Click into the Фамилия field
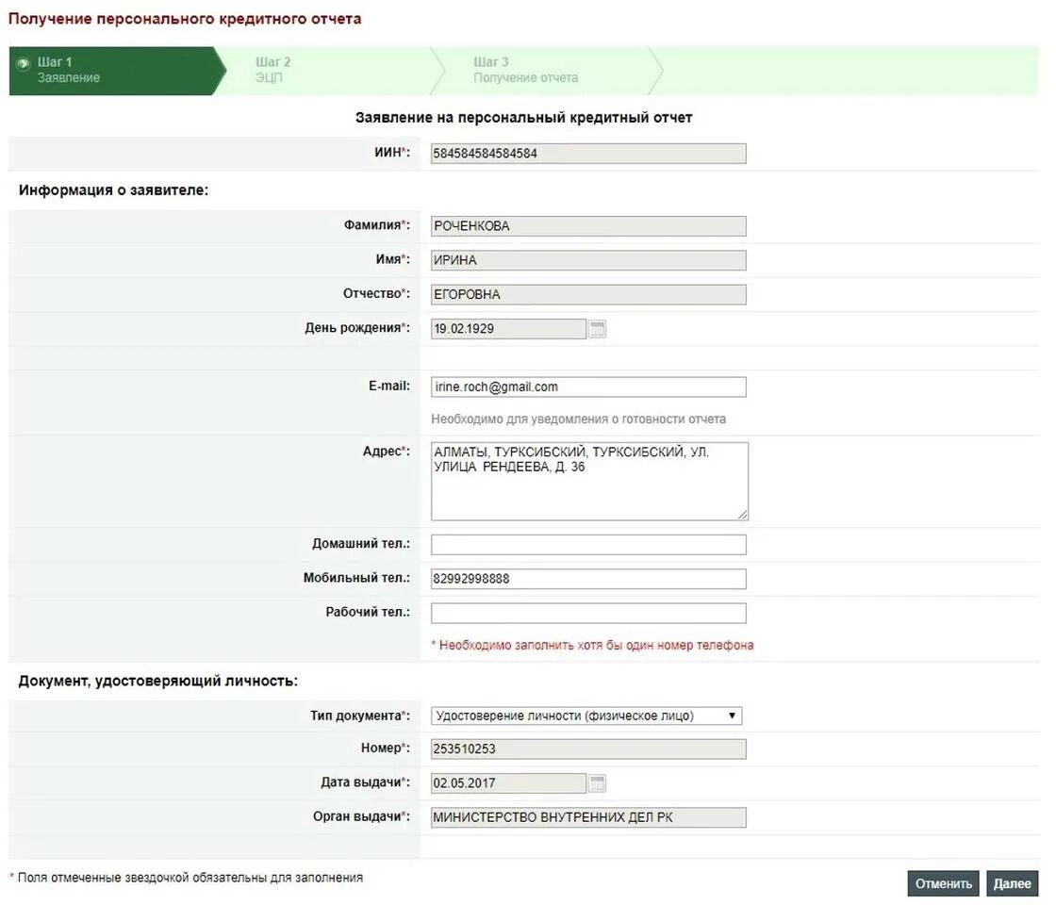The width and height of the screenshot is (1056, 905). click(x=588, y=226)
